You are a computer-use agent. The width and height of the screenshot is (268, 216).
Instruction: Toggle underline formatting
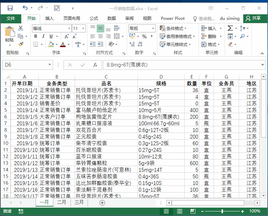tap(51, 36)
